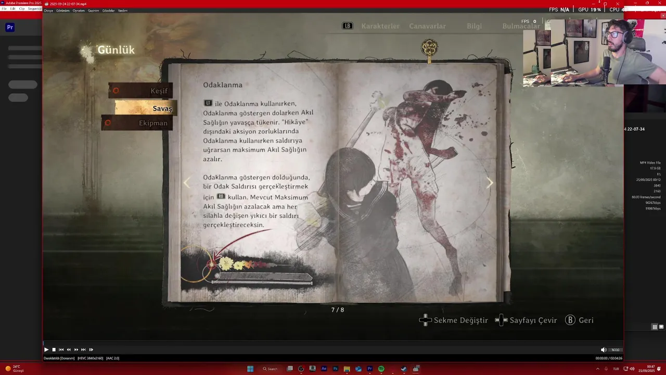The image size is (666, 375).
Task: Stop the video playback
Action: click(x=54, y=349)
